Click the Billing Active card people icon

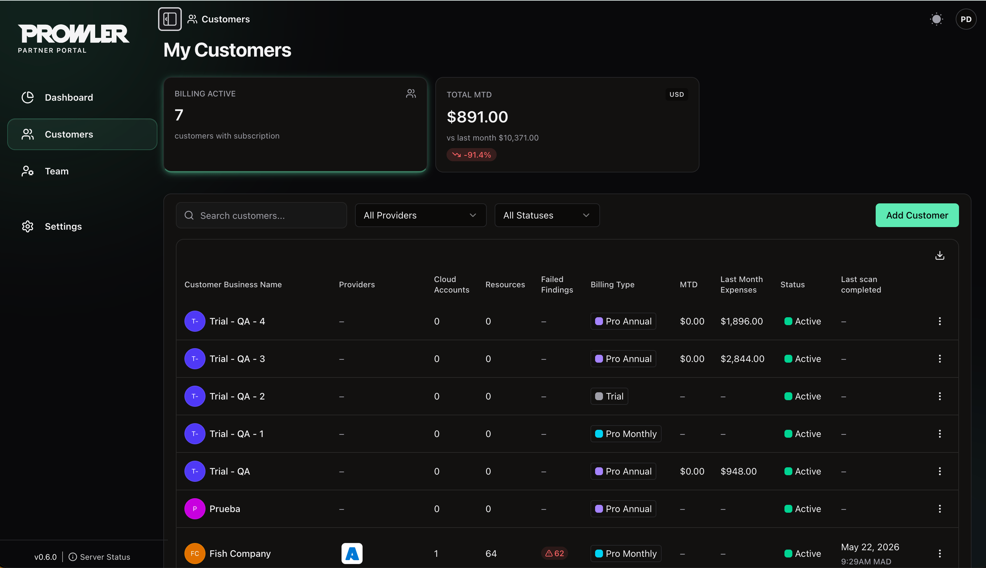pyautogui.click(x=411, y=94)
